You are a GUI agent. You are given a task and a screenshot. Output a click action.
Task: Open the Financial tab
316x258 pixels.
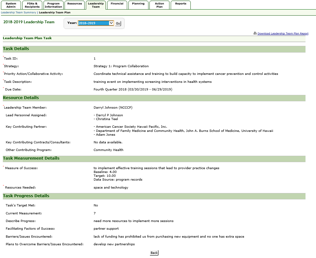pyautogui.click(x=117, y=4)
